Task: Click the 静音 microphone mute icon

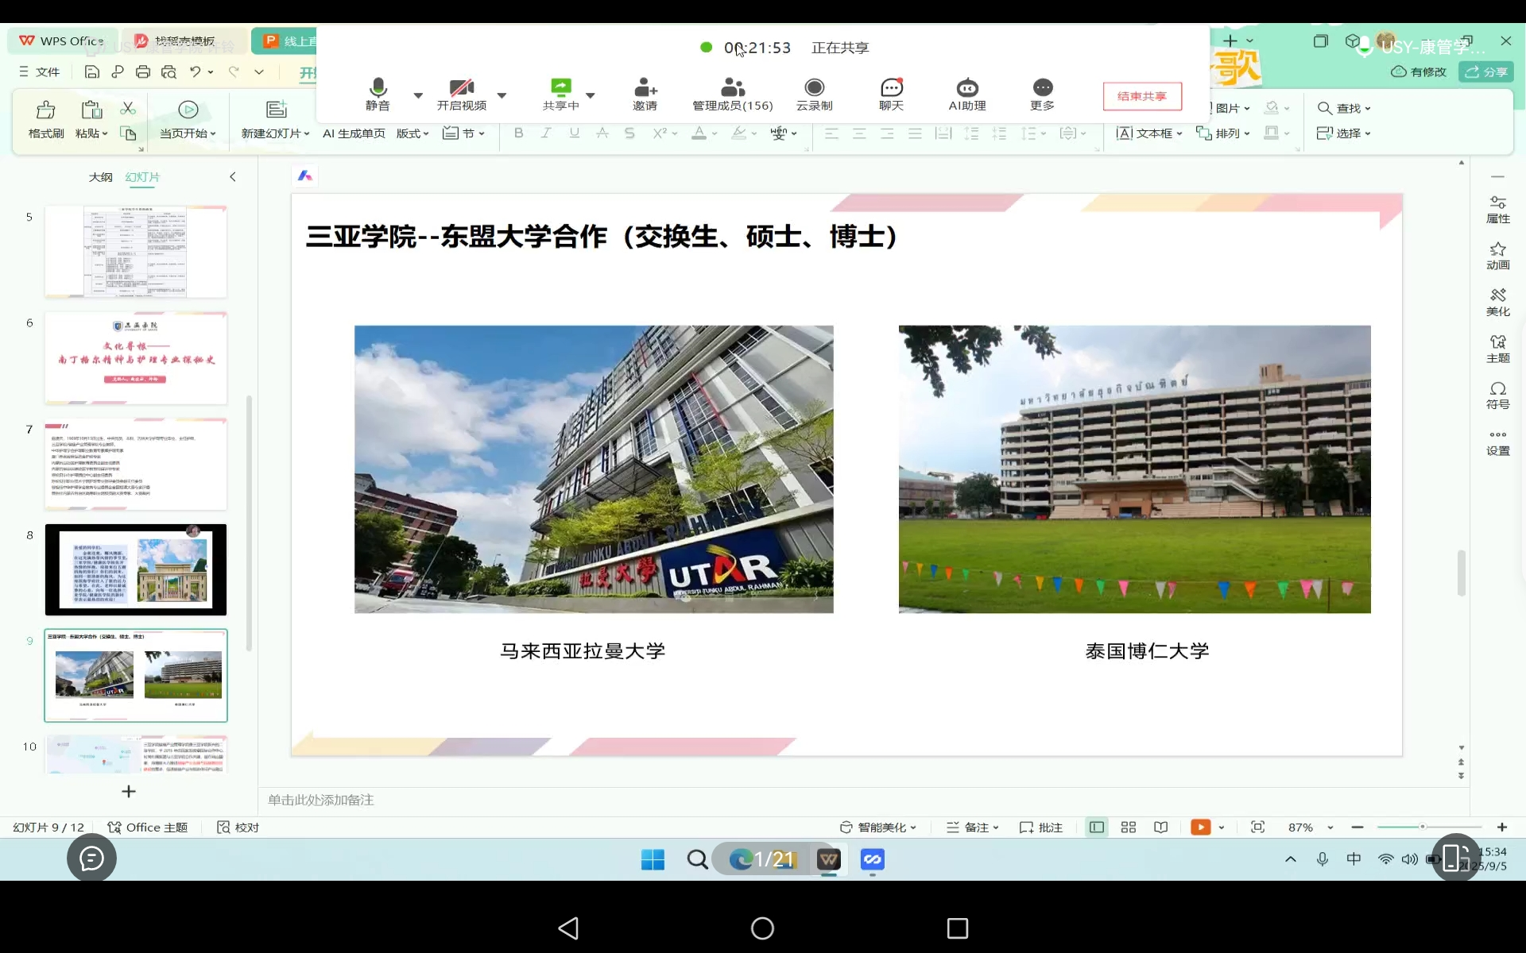Action: point(378,87)
